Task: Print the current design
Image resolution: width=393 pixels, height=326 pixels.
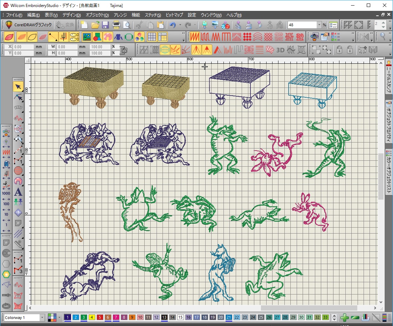Action: tap(116, 25)
